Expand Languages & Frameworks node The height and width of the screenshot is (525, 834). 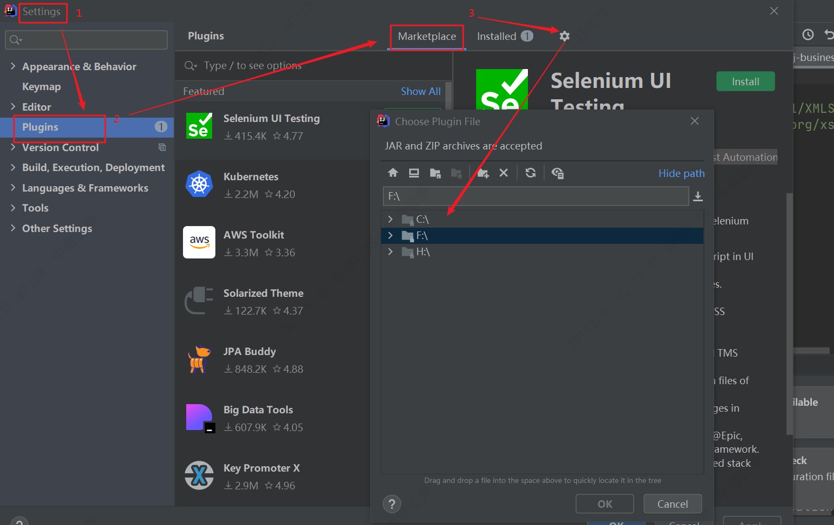point(13,187)
